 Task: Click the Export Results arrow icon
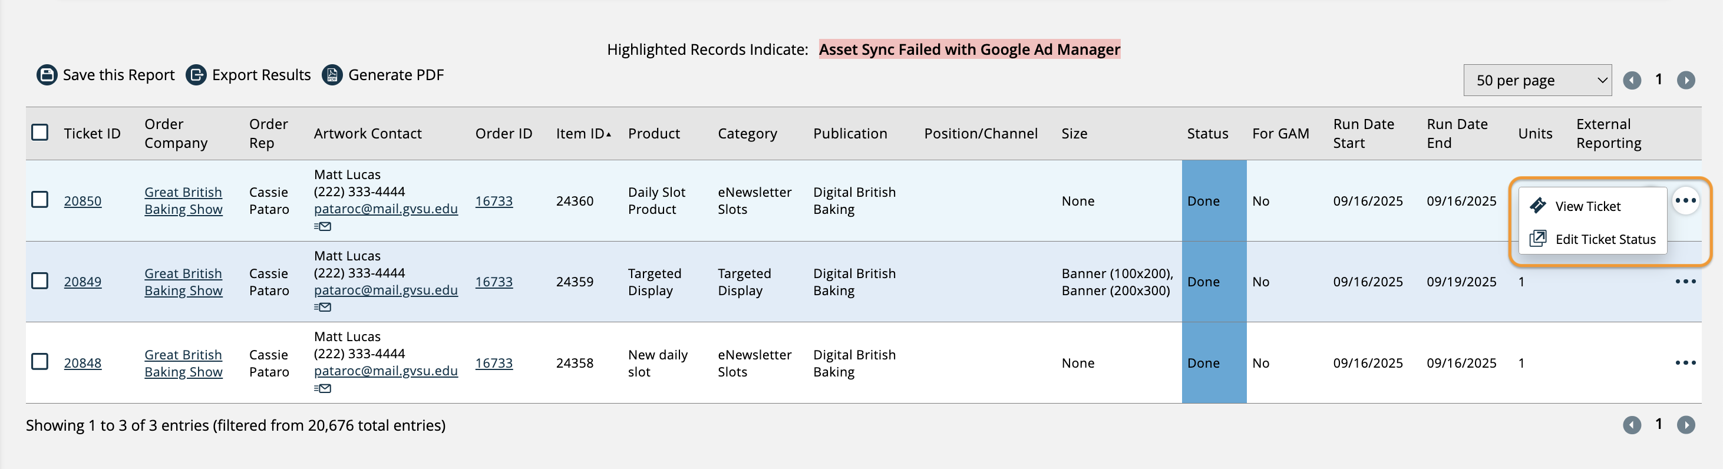click(x=196, y=75)
